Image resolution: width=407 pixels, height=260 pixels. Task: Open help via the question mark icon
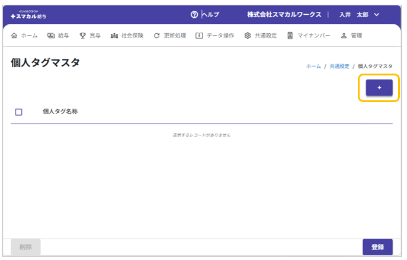point(194,14)
